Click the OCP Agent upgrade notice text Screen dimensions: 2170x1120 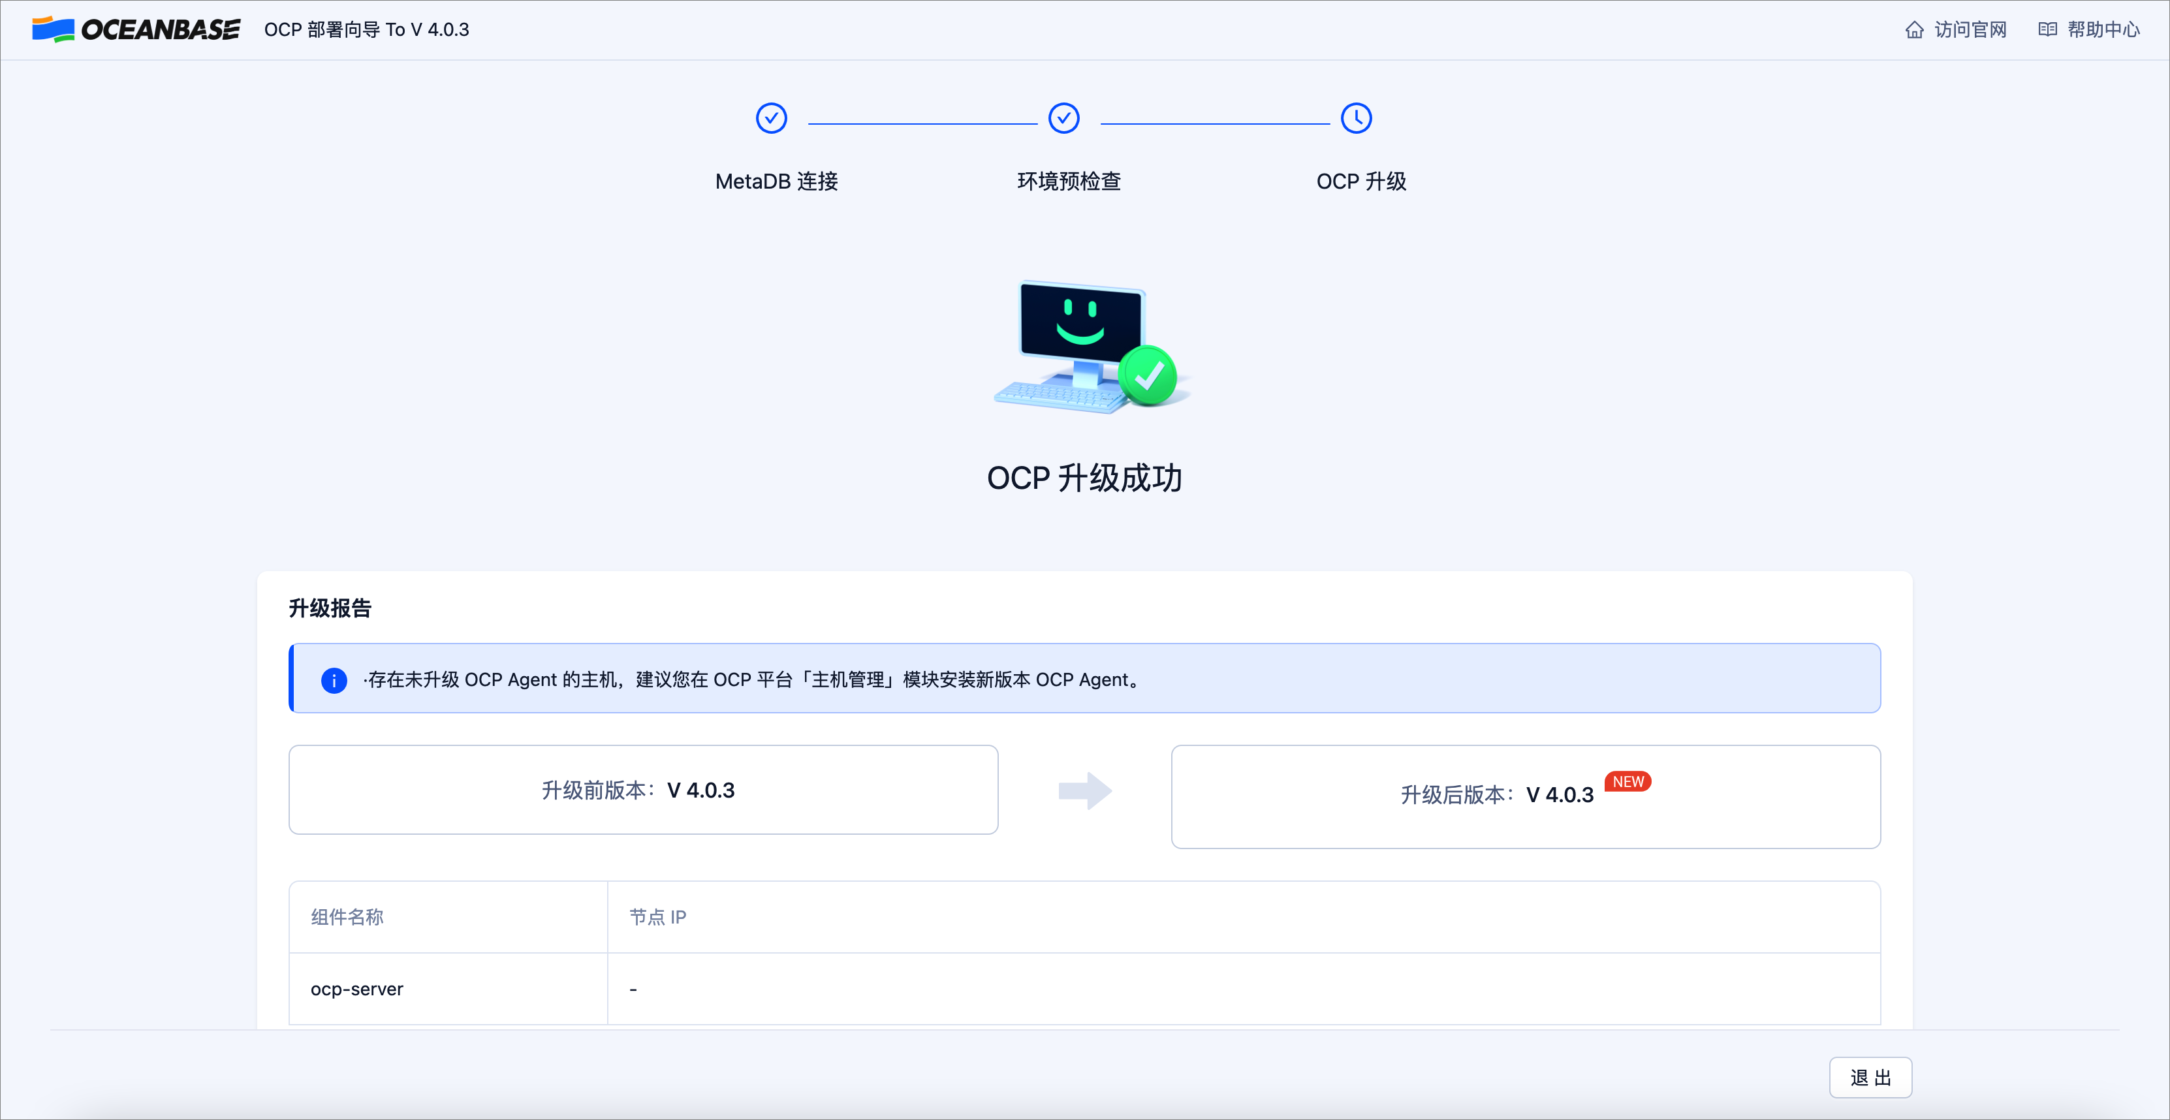(752, 679)
